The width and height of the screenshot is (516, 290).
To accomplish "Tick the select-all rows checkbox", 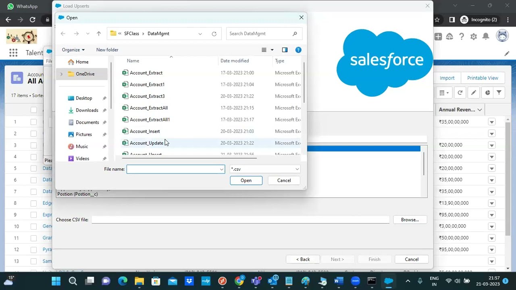I will 34,110.
